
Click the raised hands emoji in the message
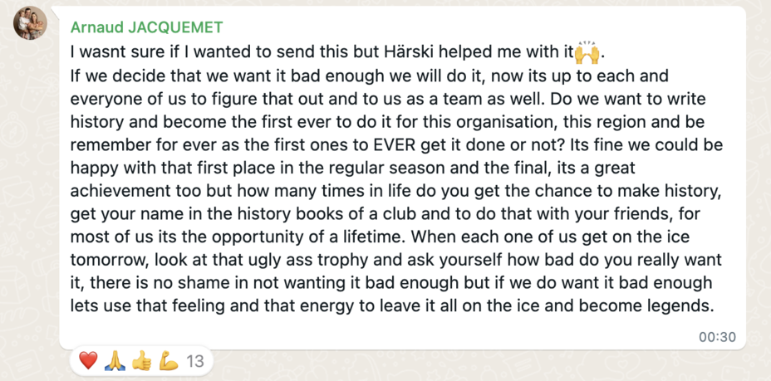coord(587,52)
